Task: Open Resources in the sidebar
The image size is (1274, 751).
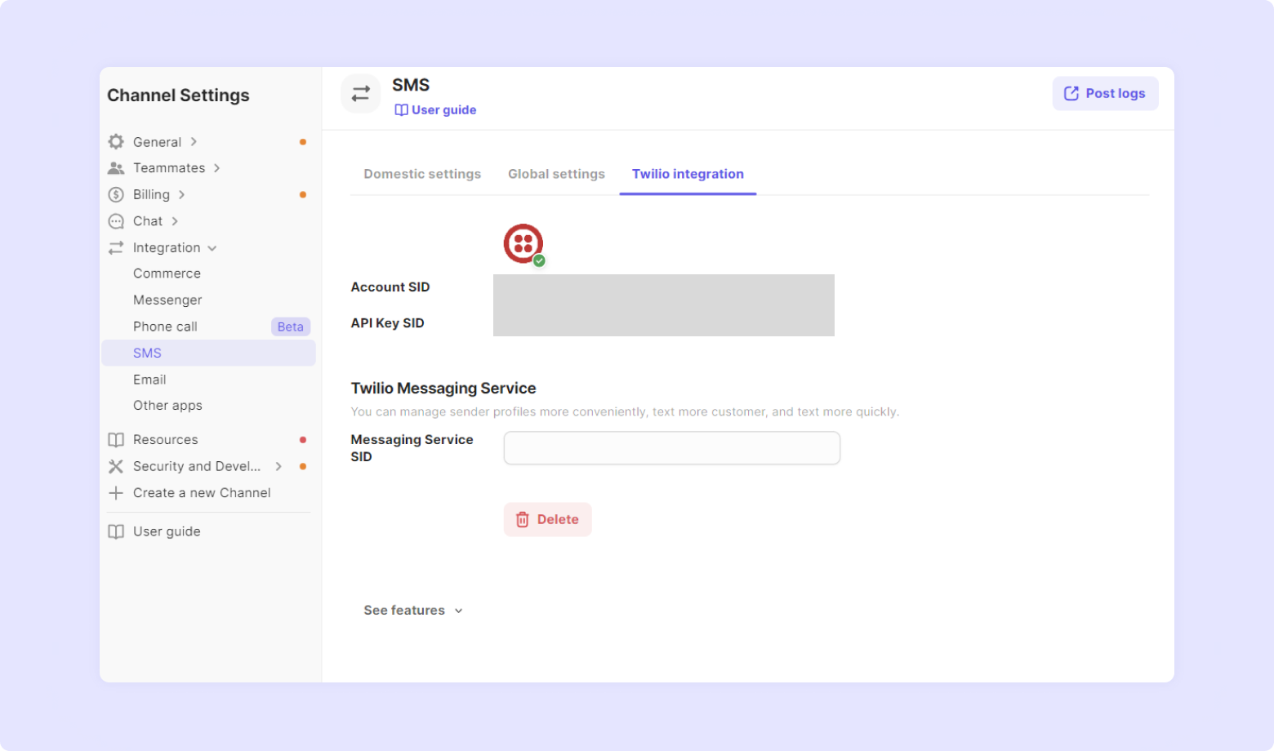Action: pyautogui.click(x=165, y=440)
